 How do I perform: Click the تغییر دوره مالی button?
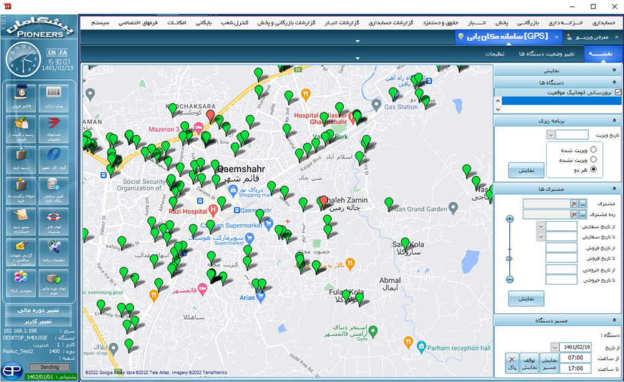click(x=38, y=310)
